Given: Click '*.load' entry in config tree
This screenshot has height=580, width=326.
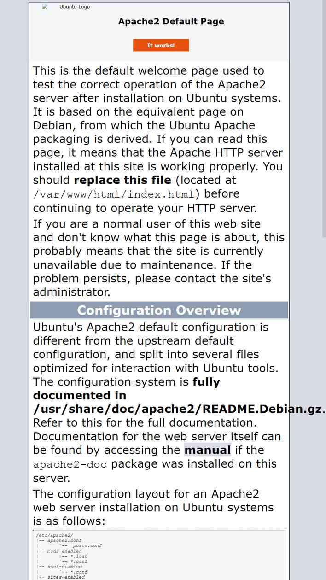Looking at the screenshot, I should (x=79, y=557).
